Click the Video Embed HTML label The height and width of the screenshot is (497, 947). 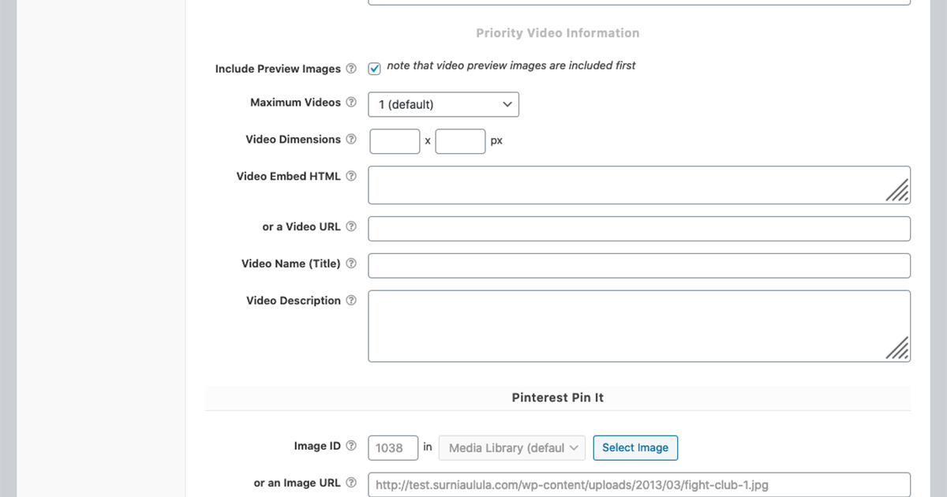tap(289, 177)
